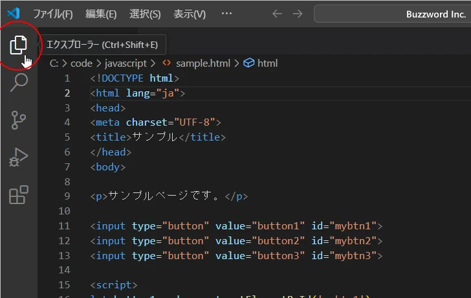Open the ファイル(F) menu
Viewport: 471px width, 298px height.
pos(53,14)
